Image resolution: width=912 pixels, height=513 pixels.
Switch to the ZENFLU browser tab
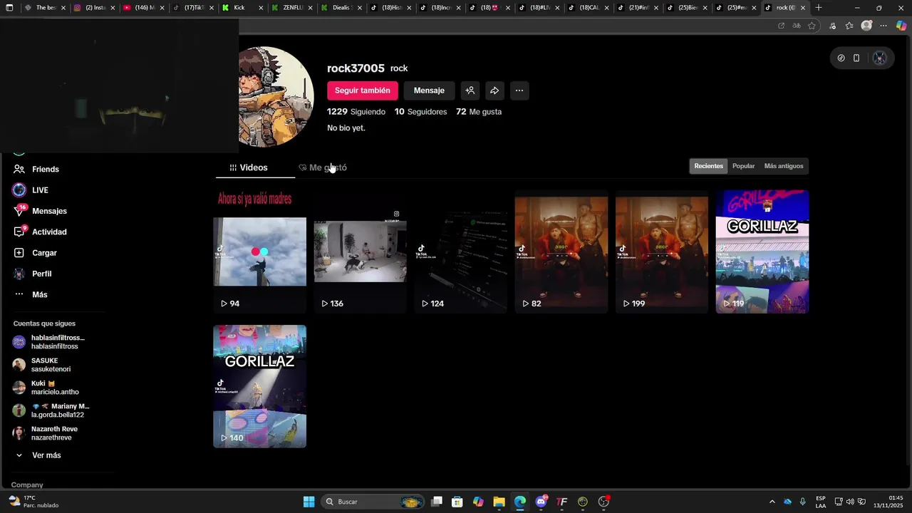pyautogui.click(x=291, y=8)
